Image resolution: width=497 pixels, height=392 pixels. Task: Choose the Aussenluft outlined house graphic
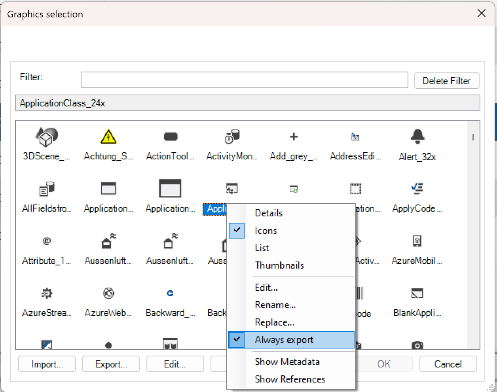point(170,241)
